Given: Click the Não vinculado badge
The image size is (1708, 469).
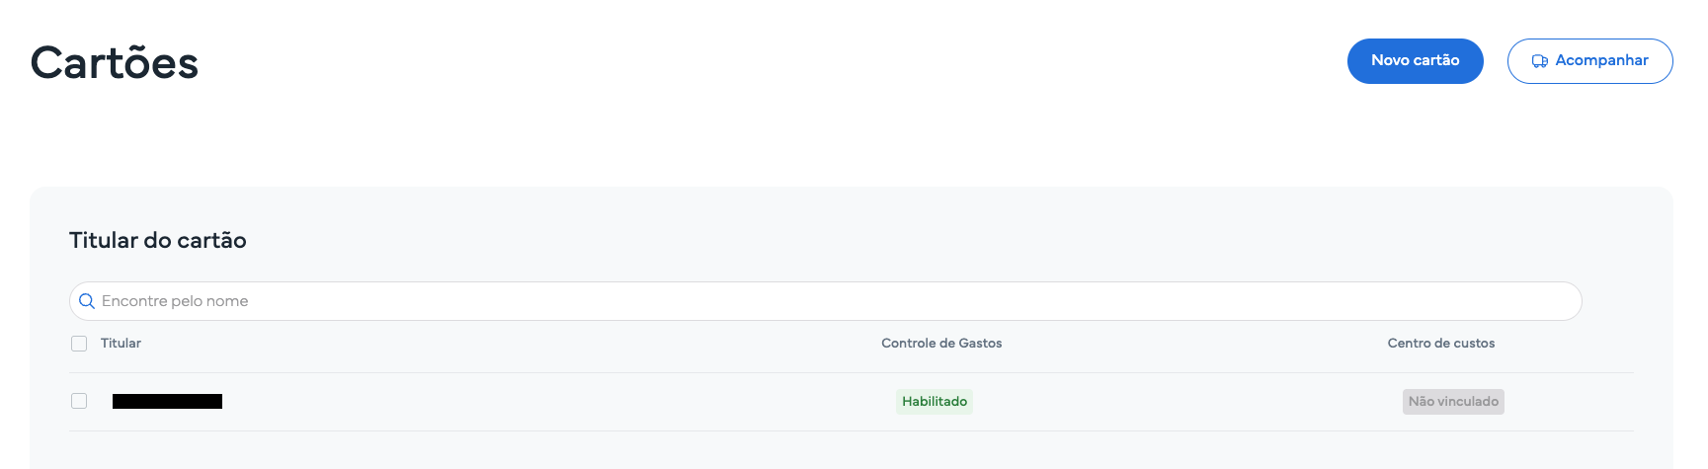Looking at the screenshot, I should tap(1453, 402).
